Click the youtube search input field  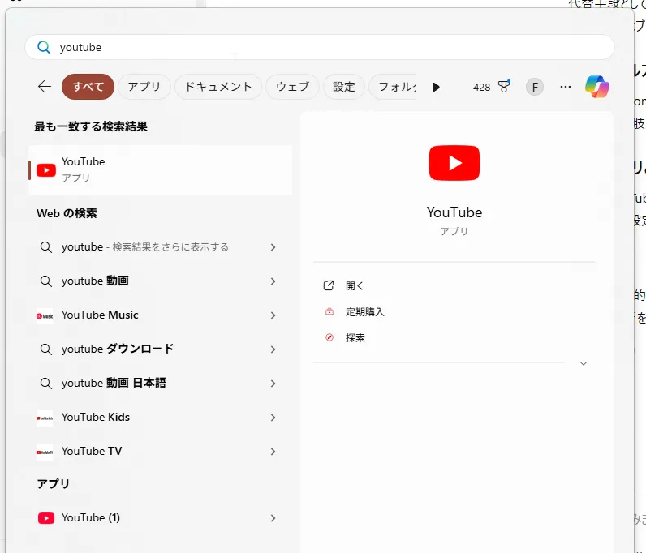(319, 47)
